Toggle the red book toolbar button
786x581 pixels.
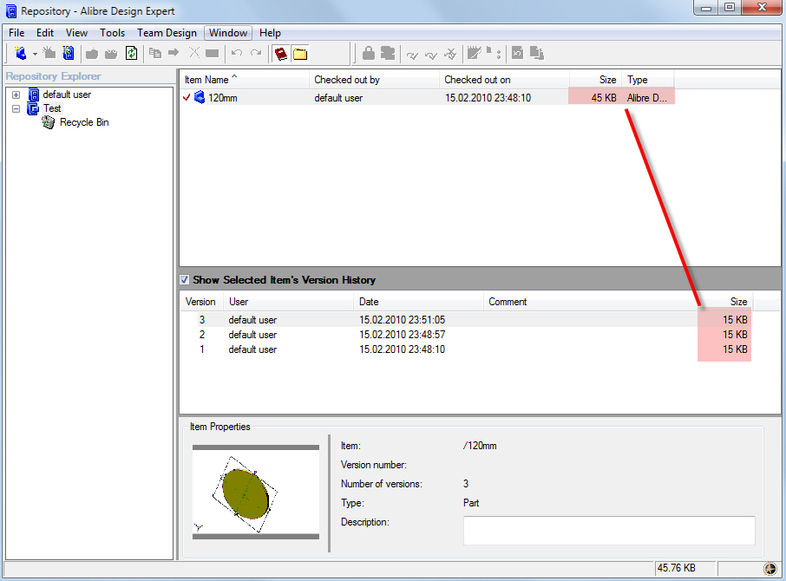pyautogui.click(x=281, y=54)
